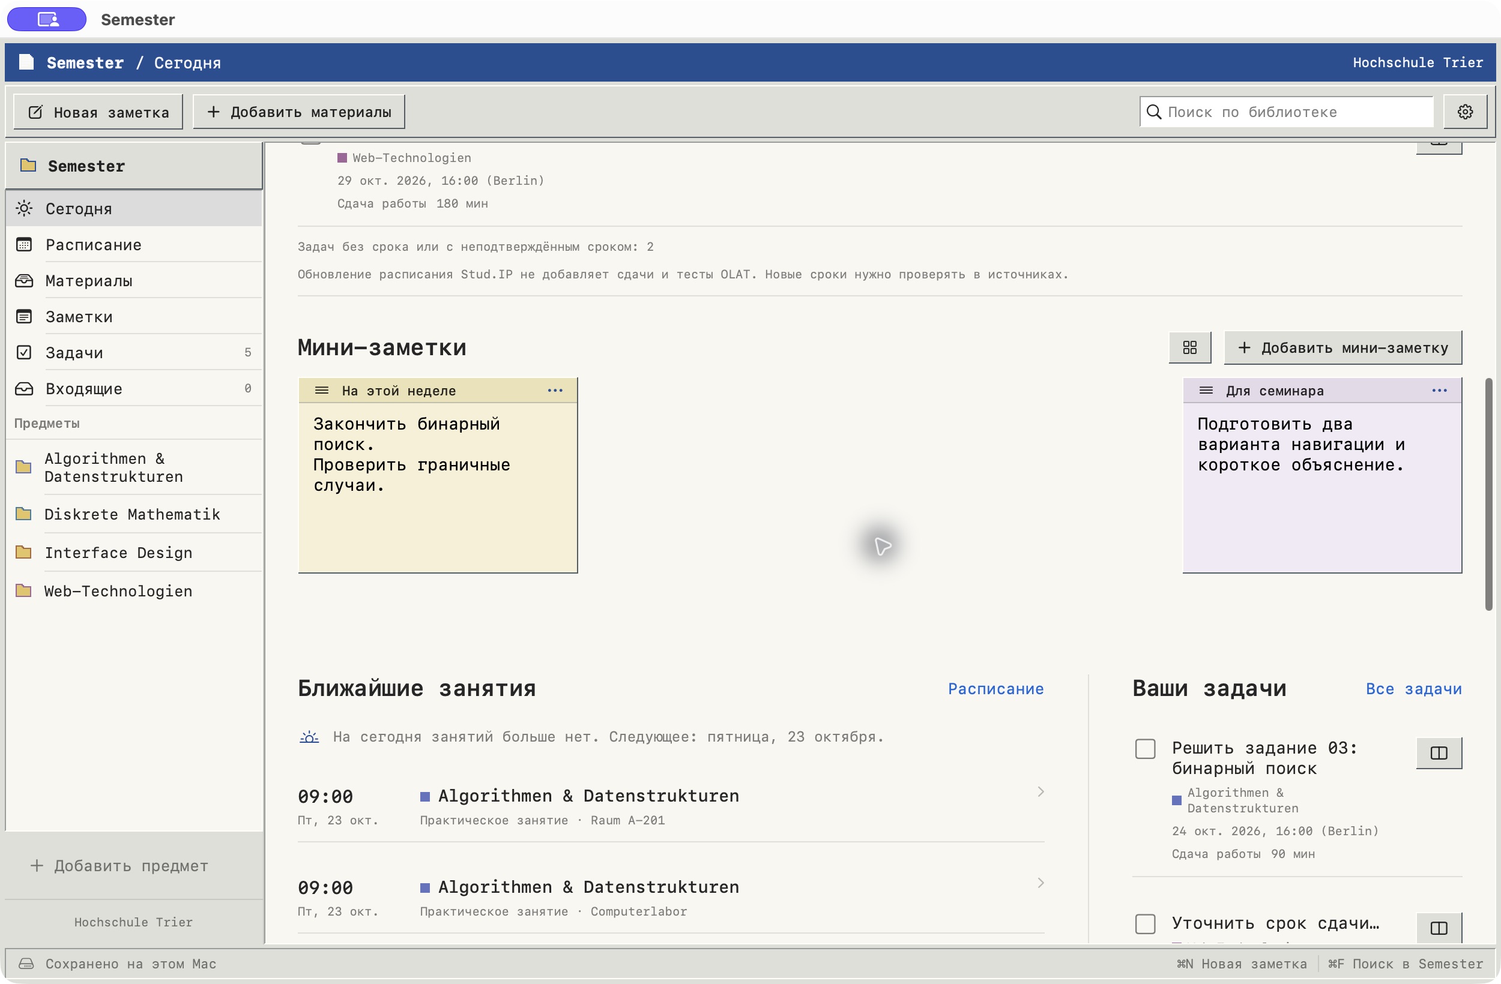Click into 'Поиск по библиотеке' search field
This screenshot has height=984, width=1501.
(x=1287, y=112)
